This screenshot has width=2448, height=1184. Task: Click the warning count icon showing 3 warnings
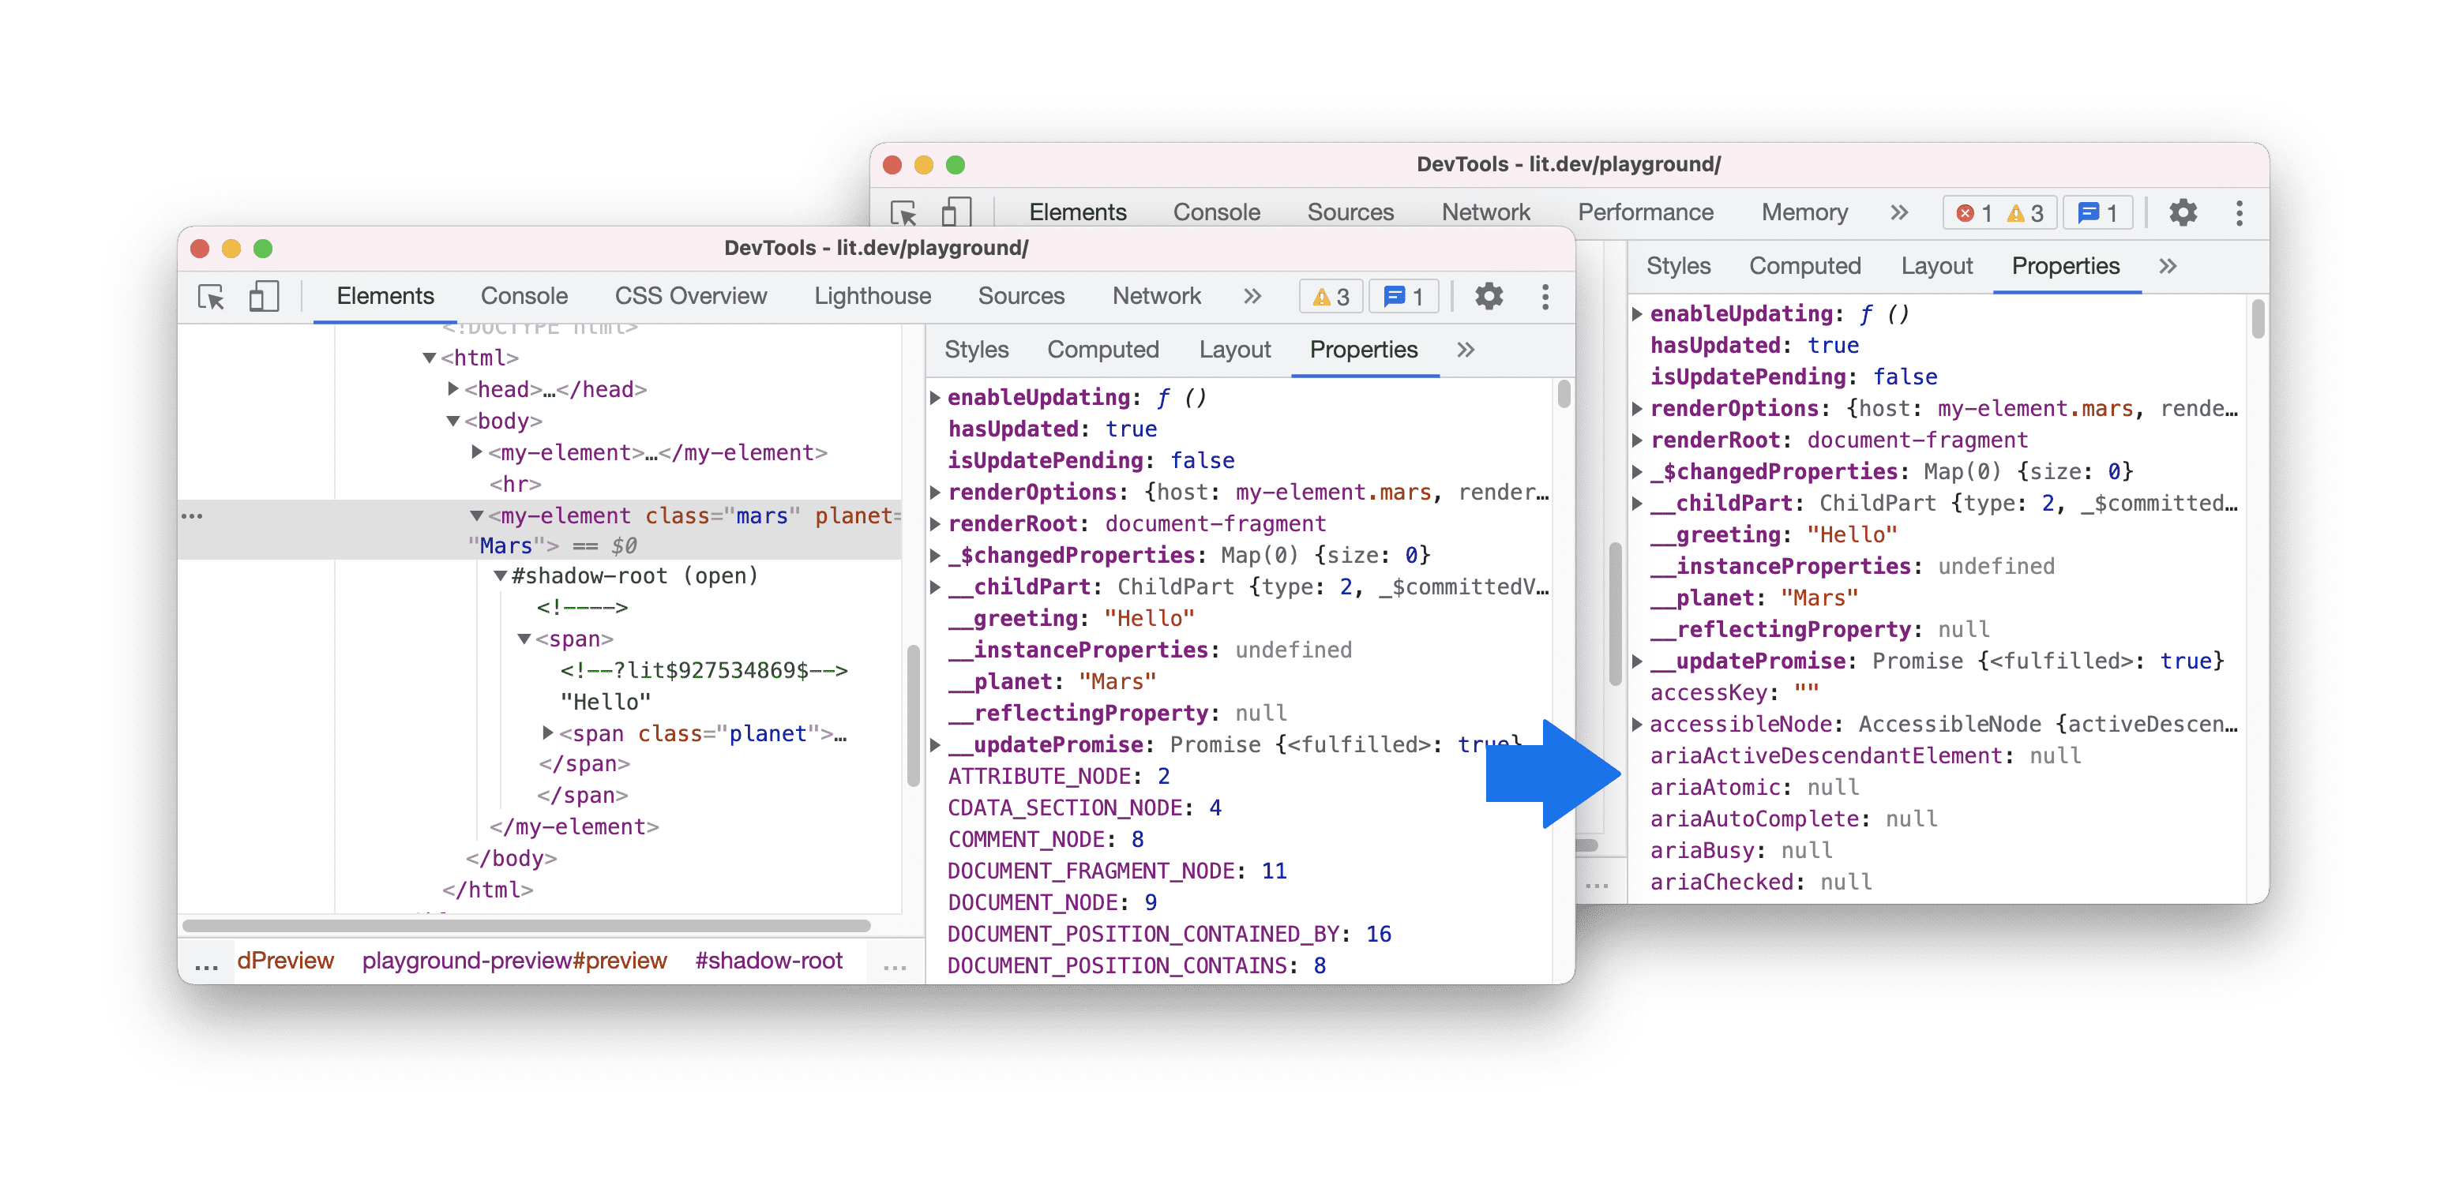pyautogui.click(x=1327, y=296)
